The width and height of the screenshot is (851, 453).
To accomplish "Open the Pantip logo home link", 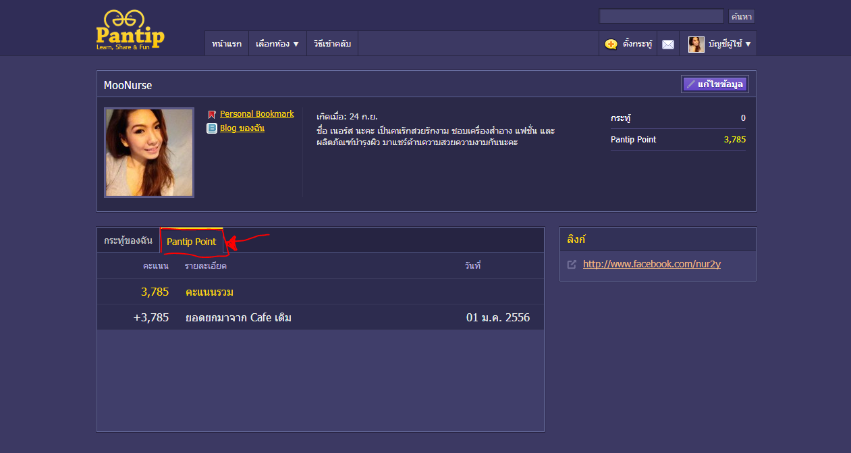I will (130, 30).
